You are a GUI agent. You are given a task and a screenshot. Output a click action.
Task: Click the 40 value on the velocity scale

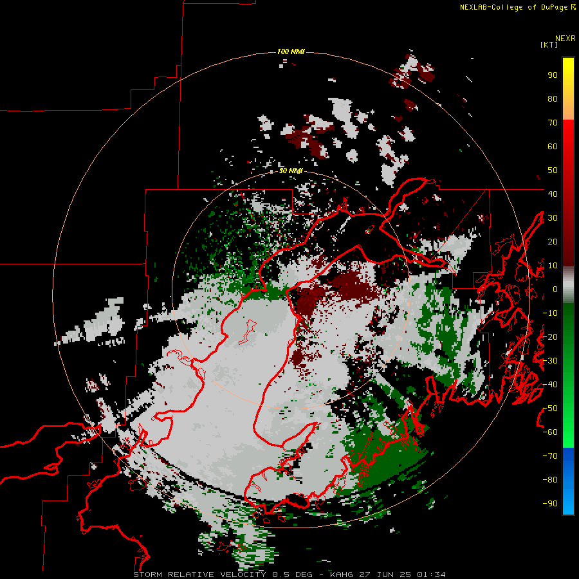553,194
